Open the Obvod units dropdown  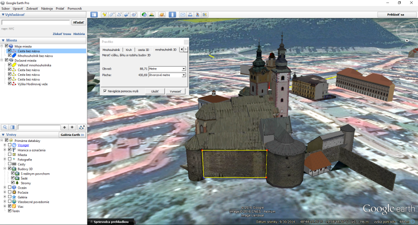point(183,69)
